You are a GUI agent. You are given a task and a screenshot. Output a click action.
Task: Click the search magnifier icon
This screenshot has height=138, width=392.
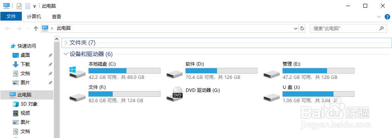tap(381, 28)
